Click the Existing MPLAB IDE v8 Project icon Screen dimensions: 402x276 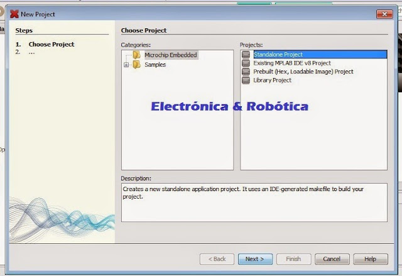246,63
